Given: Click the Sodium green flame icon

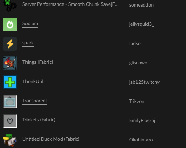Looking at the screenshot, I should click(10, 24).
